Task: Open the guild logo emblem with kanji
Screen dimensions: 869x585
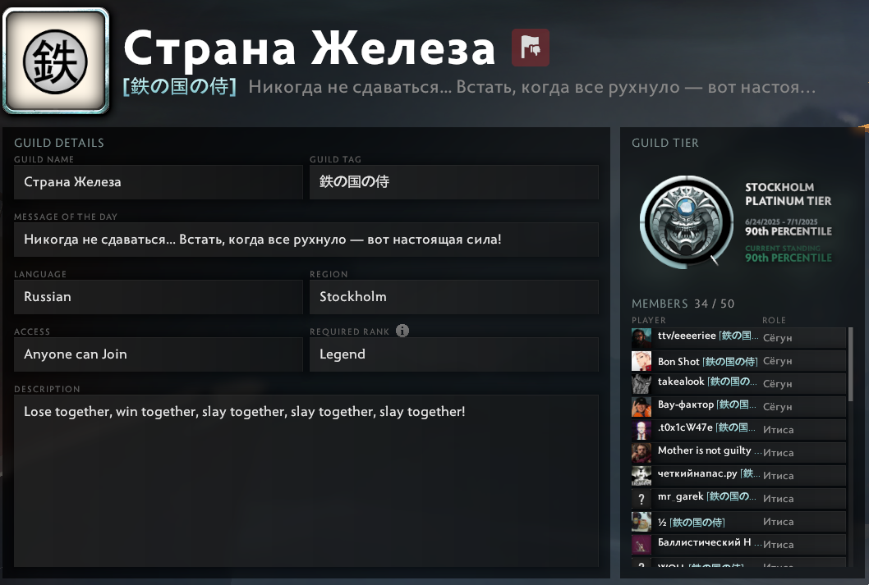Action: point(56,61)
